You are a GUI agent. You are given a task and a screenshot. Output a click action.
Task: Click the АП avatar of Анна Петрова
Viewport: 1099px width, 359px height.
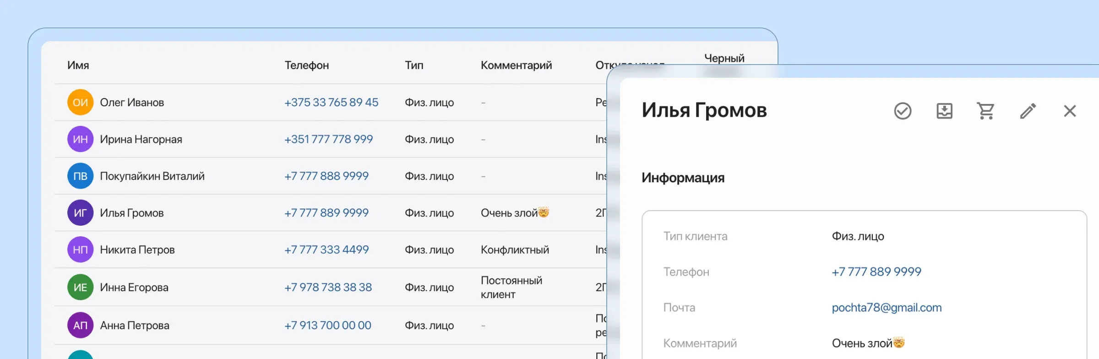coord(80,325)
